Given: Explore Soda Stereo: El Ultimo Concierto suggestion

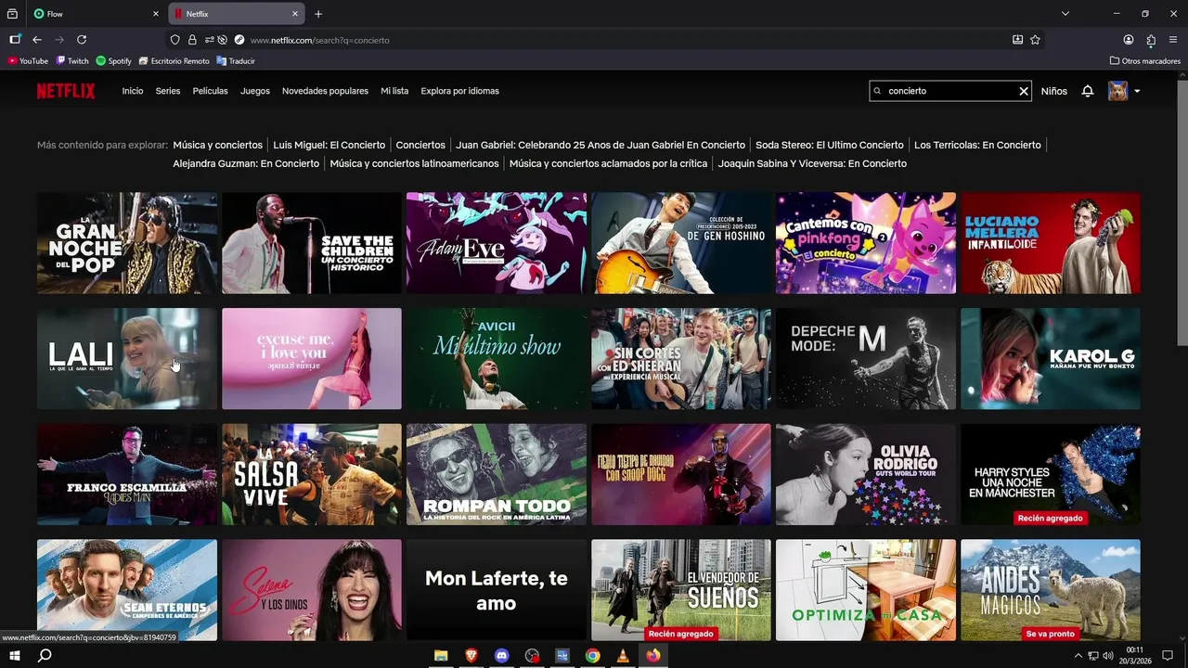Looking at the screenshot, I should [830, 145].
